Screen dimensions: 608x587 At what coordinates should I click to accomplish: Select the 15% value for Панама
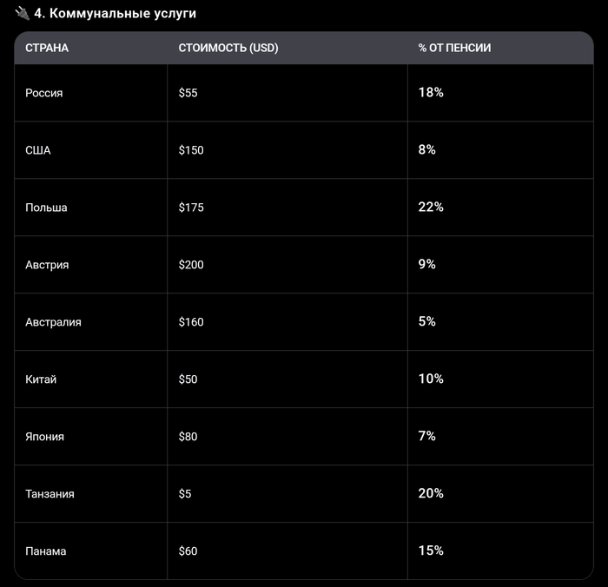click(431, 551)
